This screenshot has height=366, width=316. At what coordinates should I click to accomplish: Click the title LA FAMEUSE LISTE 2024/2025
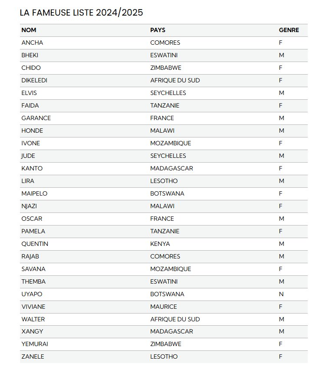(81, 13)
